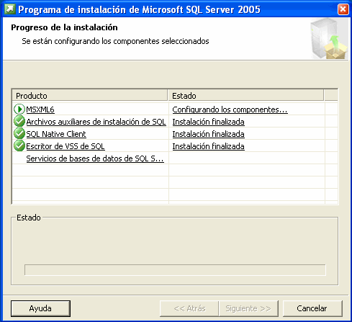Open Servicios de bases de datos link

pyautogui.click(x=95, y=158)
